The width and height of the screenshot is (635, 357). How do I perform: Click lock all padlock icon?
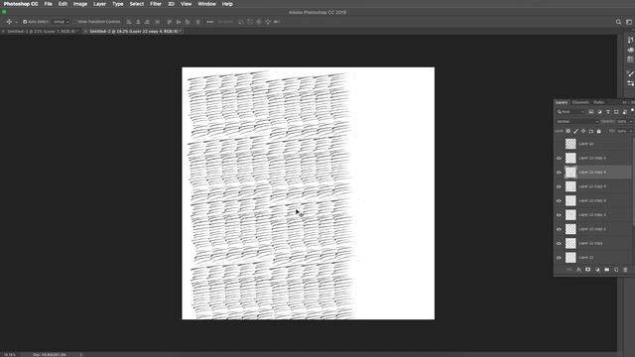point(599,131)
